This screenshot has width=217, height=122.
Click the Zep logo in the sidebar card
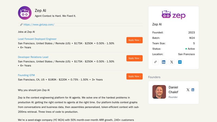(174, 15)
